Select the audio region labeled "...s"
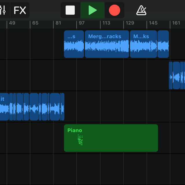This screenshot has height=185, width=185. [x=74, y=44]
